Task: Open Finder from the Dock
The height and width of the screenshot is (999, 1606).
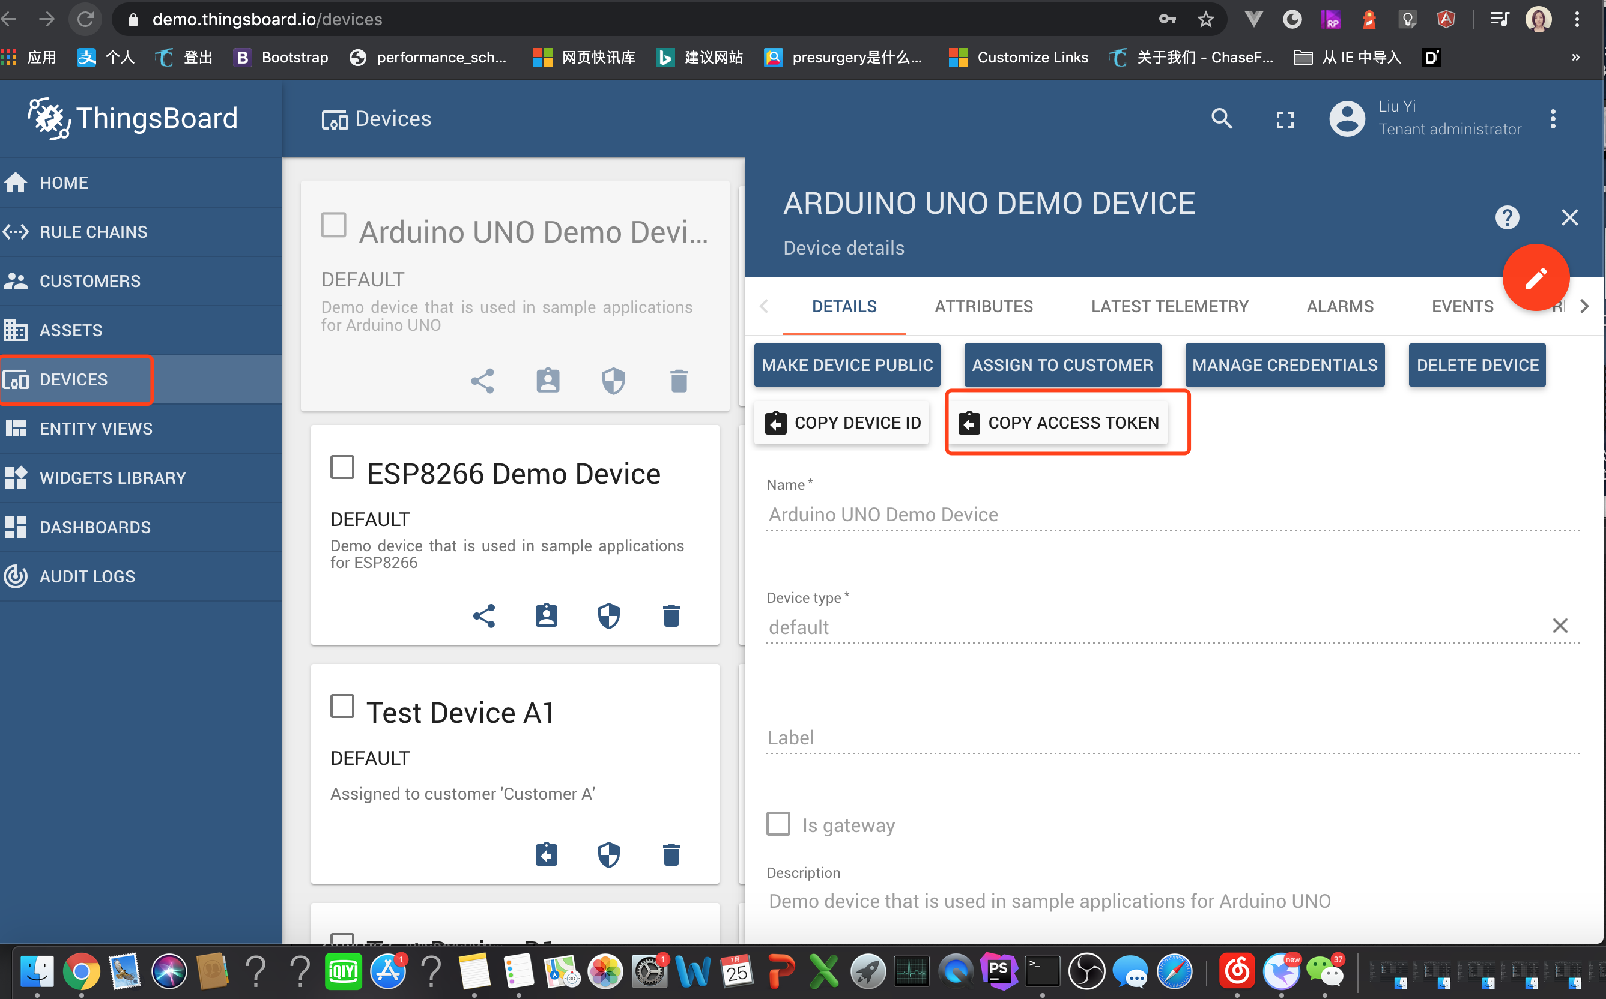Action: tap(37, 971)
